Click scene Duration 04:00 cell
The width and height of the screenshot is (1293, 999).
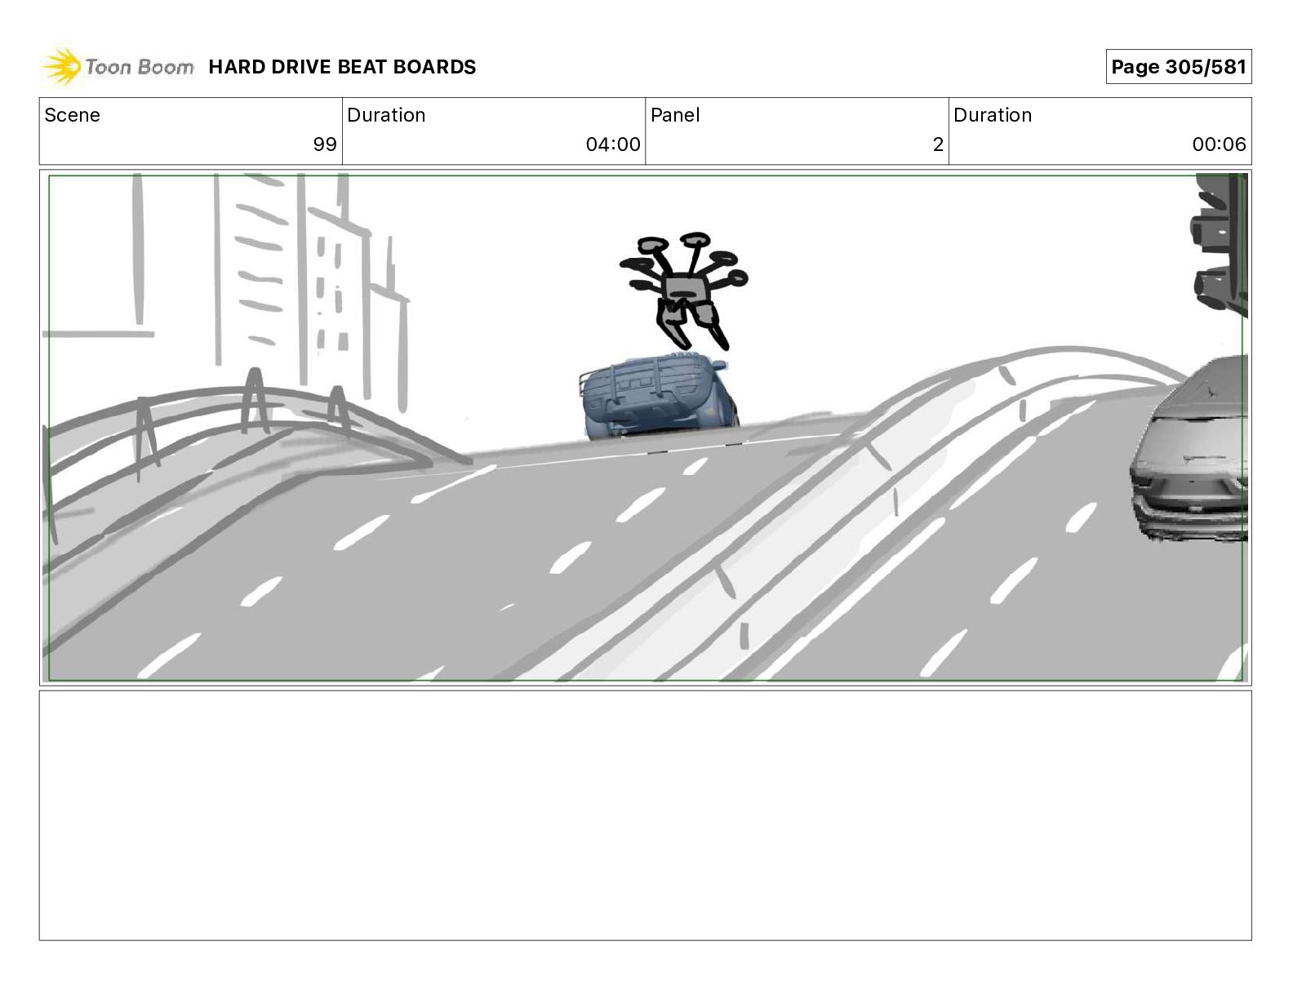494,131
